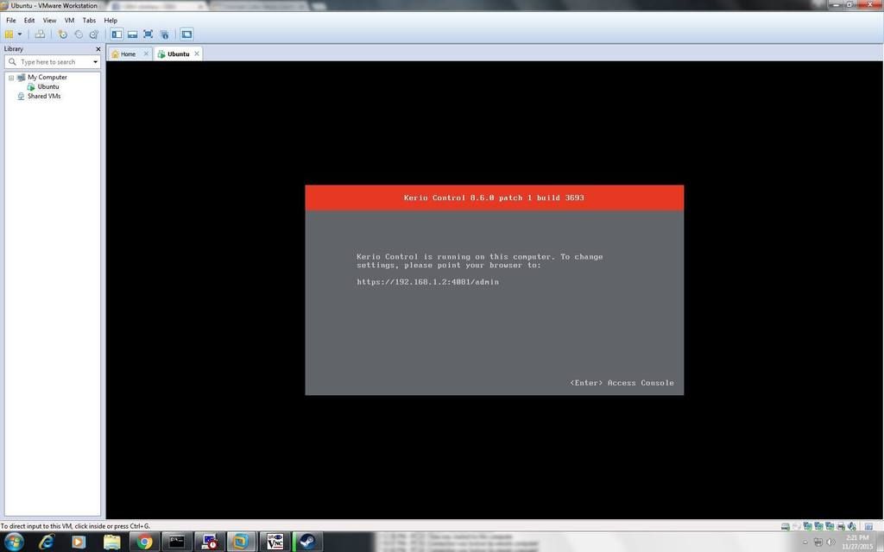Click the network tray icon
Viewport: 884px width, 552px height.
(x=818, y=543)
